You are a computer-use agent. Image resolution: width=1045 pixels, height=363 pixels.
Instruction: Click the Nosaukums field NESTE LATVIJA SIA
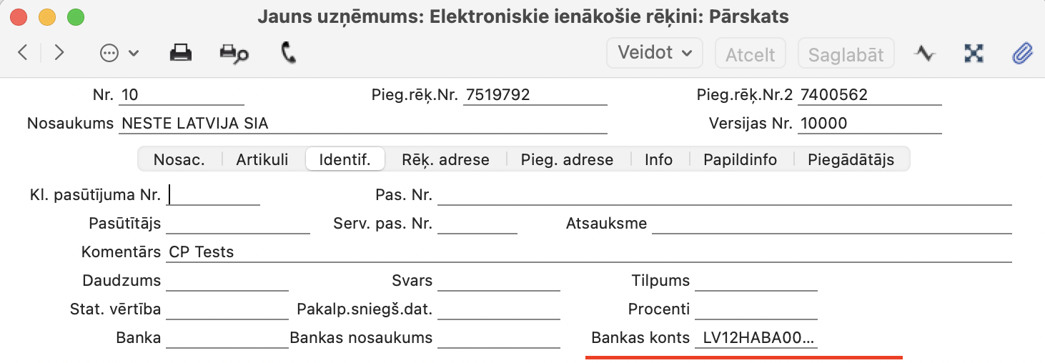[x=363, y=124]
